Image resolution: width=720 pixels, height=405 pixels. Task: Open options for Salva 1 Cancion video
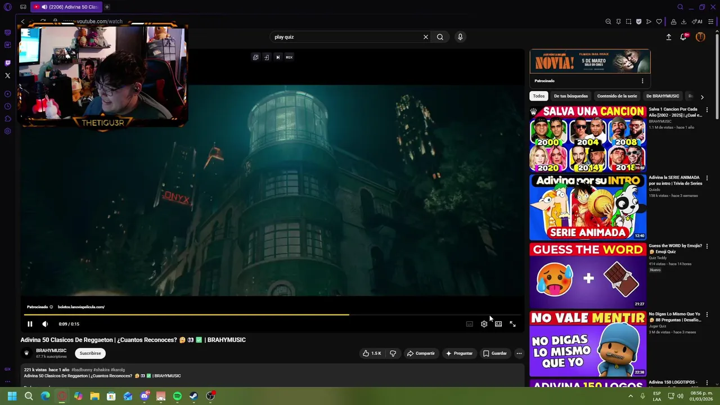click(x=707, y=110)
